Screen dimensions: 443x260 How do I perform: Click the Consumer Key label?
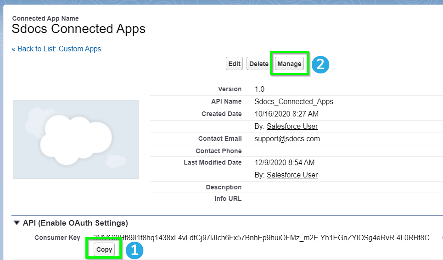click(x=57, y=238)
